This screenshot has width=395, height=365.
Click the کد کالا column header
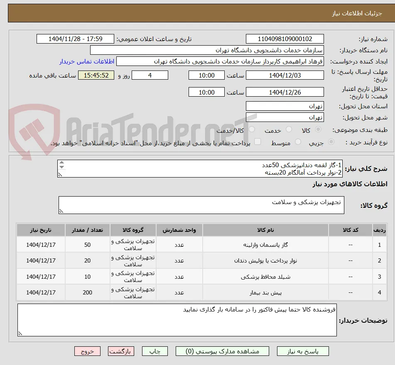(x=351, y=230)
